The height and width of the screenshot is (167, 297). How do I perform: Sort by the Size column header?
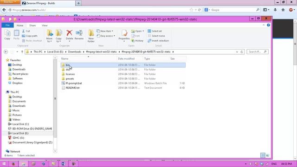[177, 59]
